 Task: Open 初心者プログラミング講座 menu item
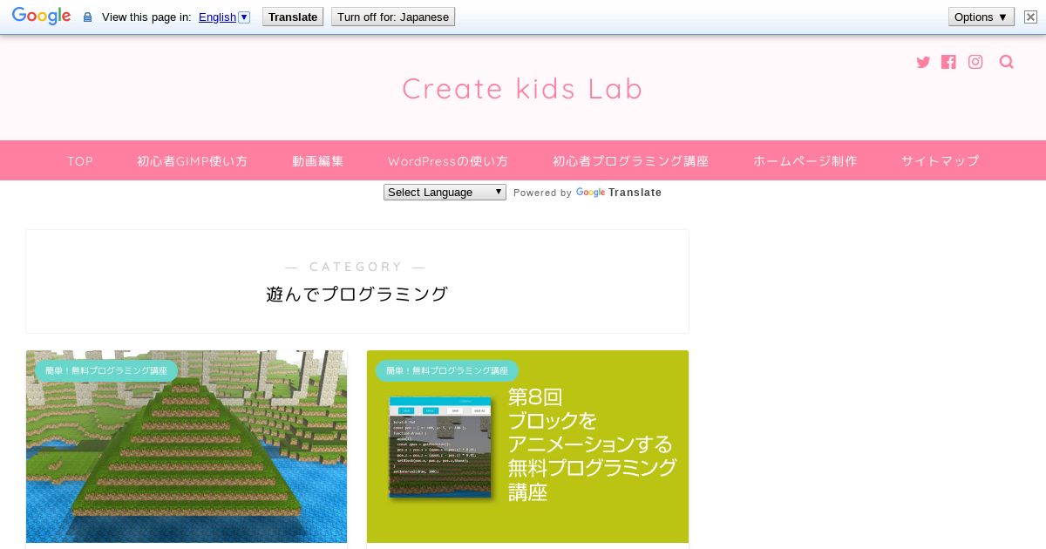coord(630,161)
